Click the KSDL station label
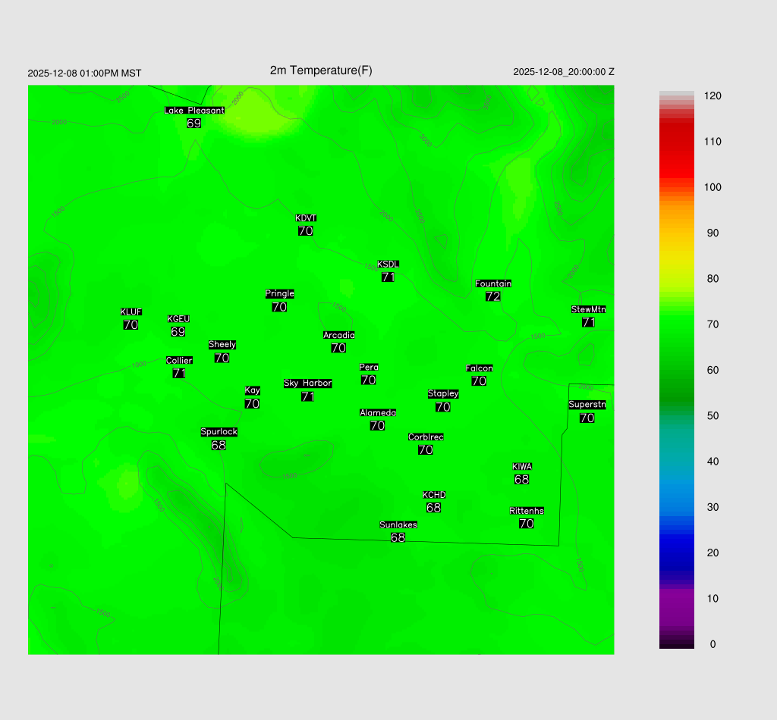This screenshot has height=720, width=777. click(388, 265)
